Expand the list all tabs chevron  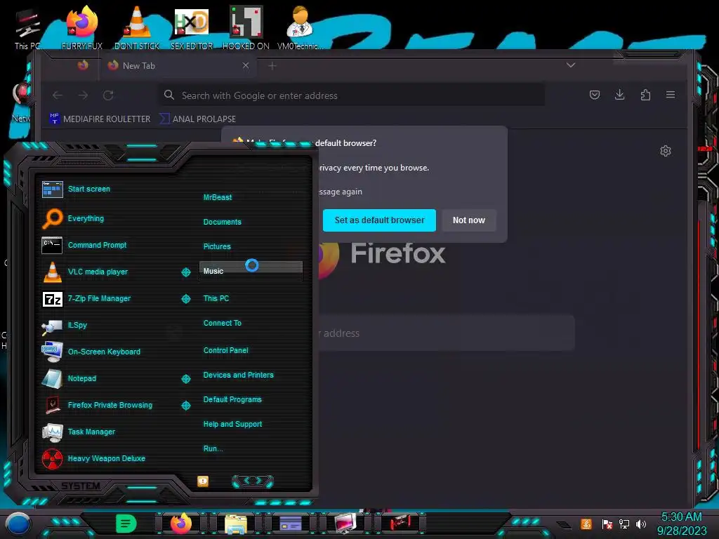pyautogui.click(x=571, y=65)
